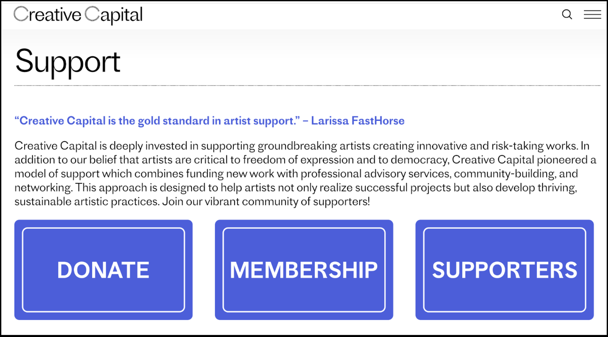Click the blue Larissa FastHorse quote

(x=158, y=121)
